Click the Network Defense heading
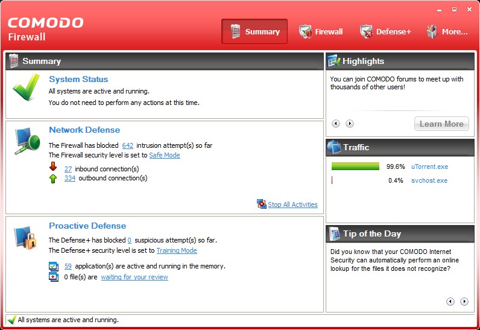 [84, 130]
